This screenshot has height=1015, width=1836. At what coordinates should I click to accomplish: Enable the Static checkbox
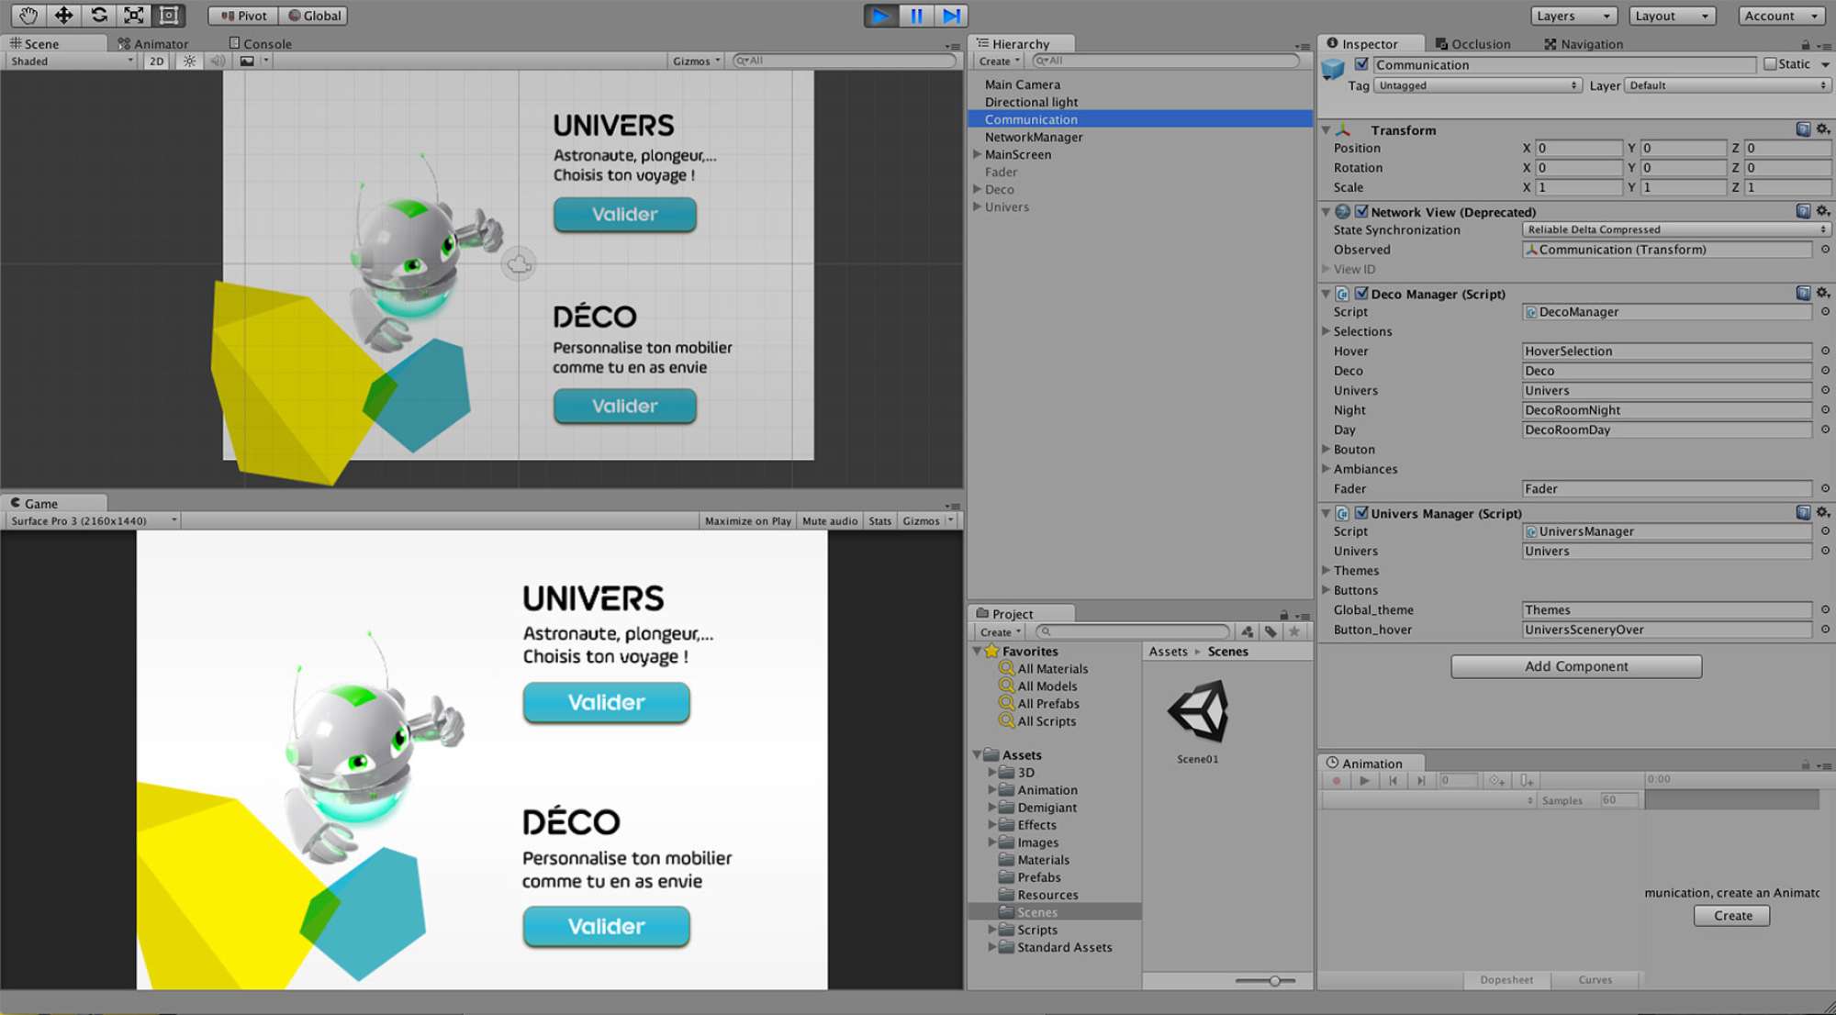pos(1770,64)
